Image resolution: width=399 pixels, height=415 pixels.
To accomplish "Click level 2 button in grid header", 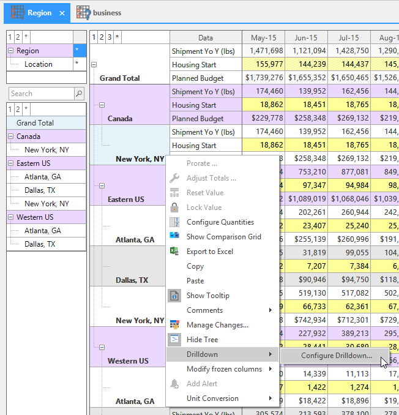I will [x=102, y=37].
